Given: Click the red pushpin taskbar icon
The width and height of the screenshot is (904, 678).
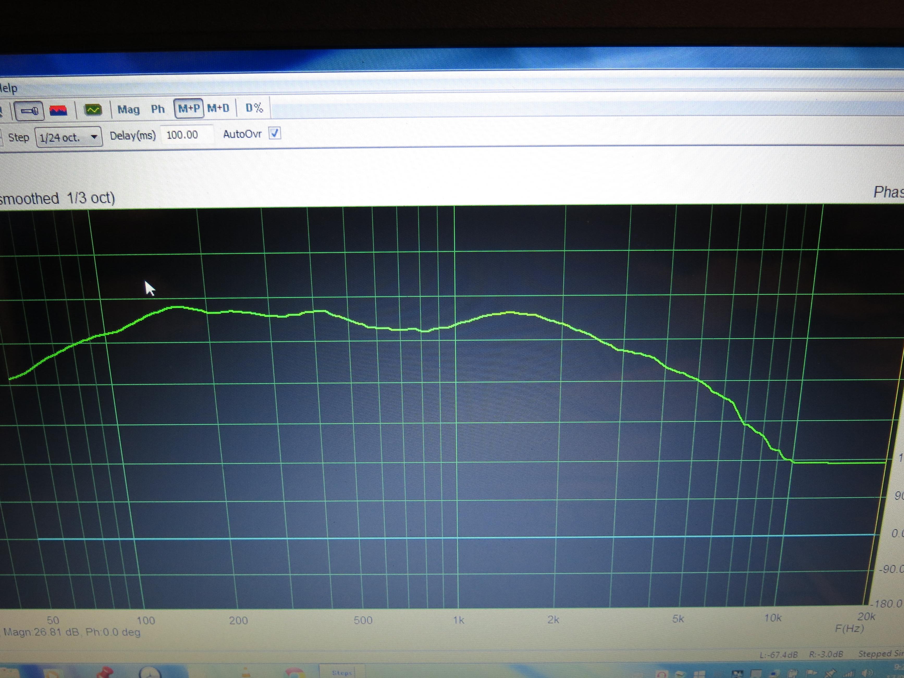Looking at the screenshot, I should pyautogui.click(x=105, y=672).
